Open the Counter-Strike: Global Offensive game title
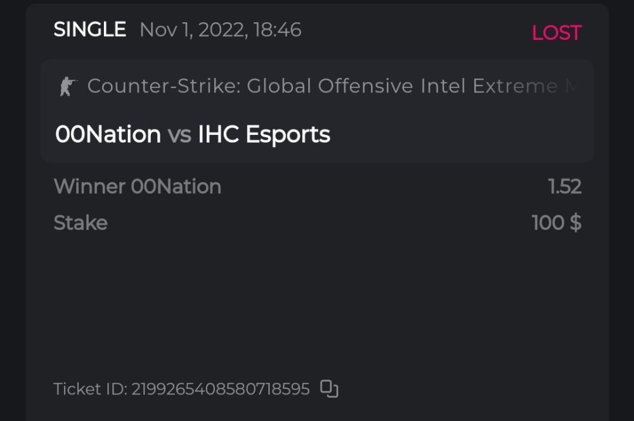Viewport: 634px width, 421px height. tap(250, 86)
